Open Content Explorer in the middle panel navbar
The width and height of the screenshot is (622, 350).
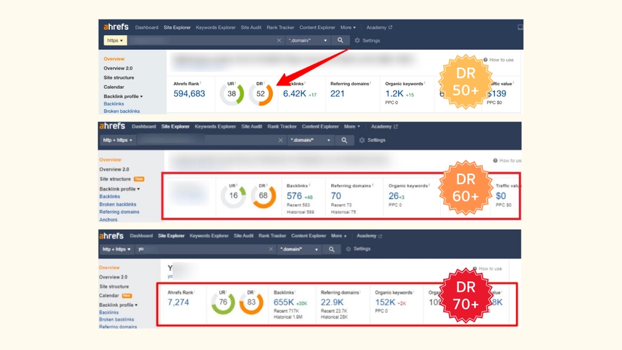click(320, 126)
